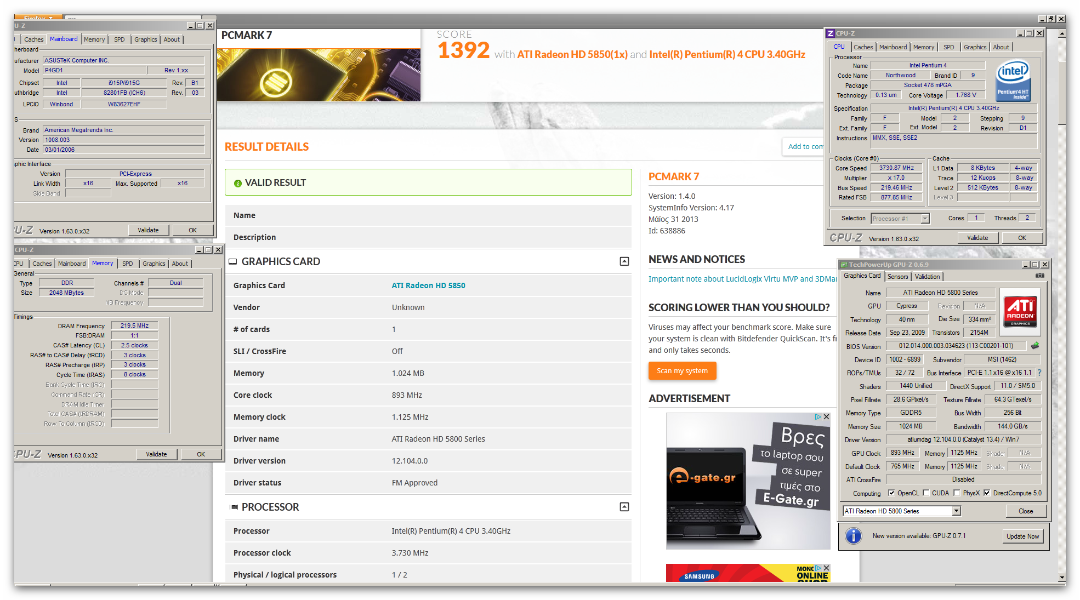Image resolution: width=1080 pixels, height=600 pixels.
Task: Close the Samsung banner advertisement
Action: (x=827, y=568)
